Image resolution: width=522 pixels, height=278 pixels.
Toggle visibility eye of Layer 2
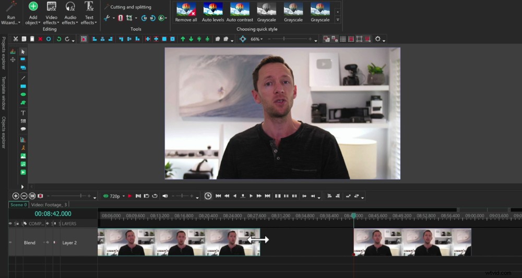(10, 243)
